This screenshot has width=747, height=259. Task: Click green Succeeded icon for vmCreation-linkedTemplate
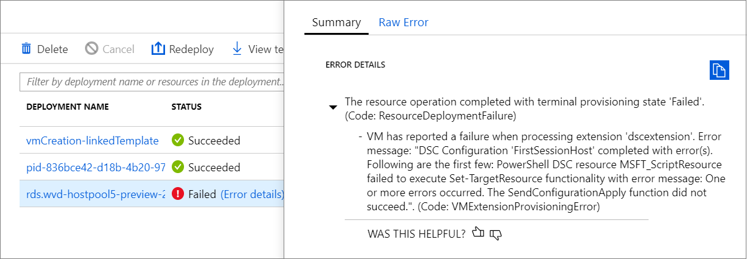(178, 141)
